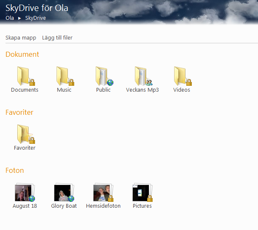Open the Music folder icon

click(x=65, y=76)
